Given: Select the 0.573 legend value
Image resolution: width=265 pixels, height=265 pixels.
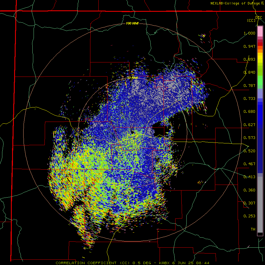Looking at the screenshot, I should 249,138.
